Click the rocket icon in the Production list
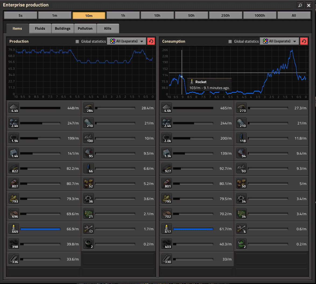This screenshot has width=316, height=284. coord(14,229)
